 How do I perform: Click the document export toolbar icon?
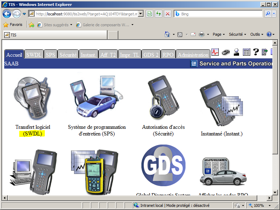pyautogui.click(x=265, y=52)
